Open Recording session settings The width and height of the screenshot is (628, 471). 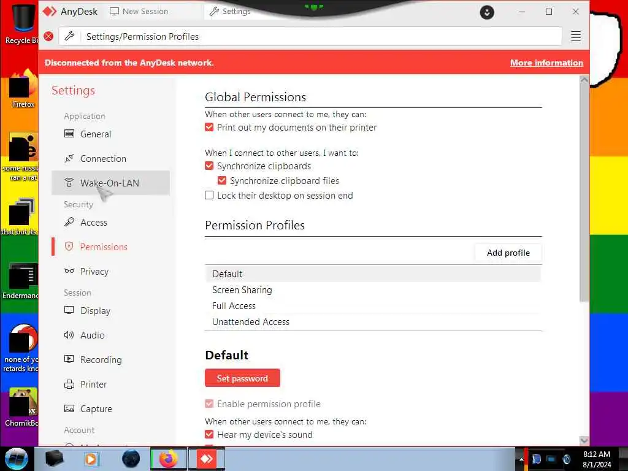[110, 359]
